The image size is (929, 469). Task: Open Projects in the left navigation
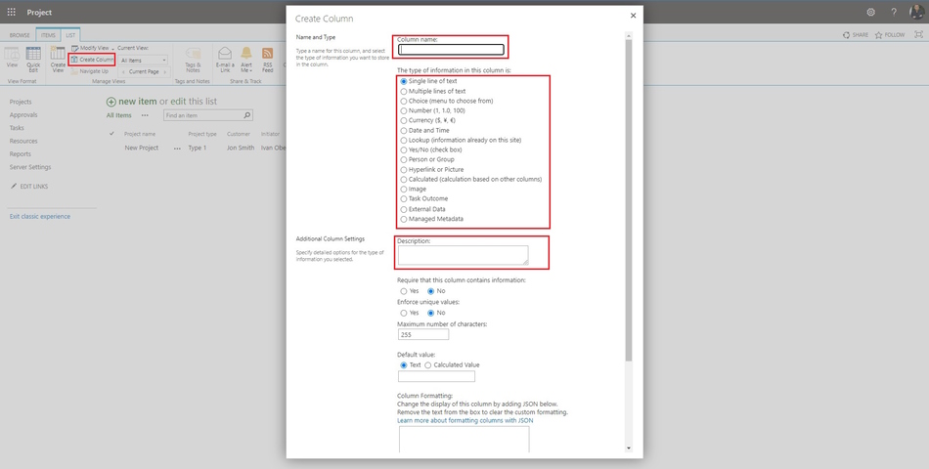(21, 102)
